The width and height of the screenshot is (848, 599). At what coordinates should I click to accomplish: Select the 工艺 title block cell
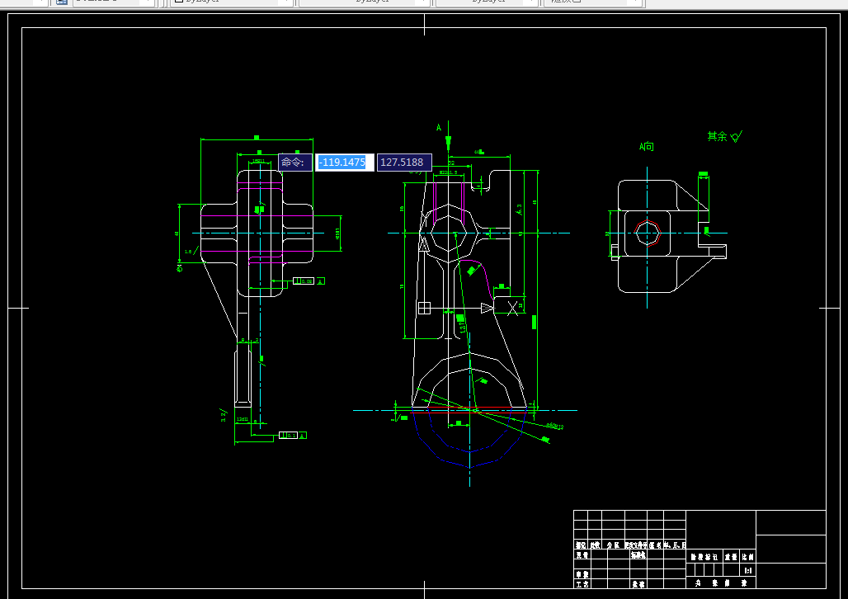coord(582,584)
